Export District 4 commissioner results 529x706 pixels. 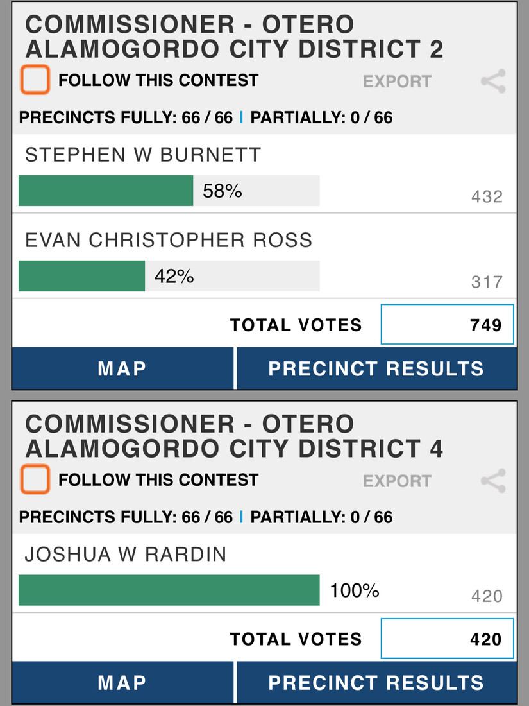[397, 481]
